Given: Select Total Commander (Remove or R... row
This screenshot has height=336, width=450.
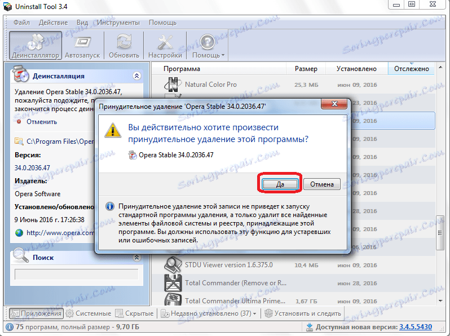Looking at the screenshot, I should coord(293,283).
